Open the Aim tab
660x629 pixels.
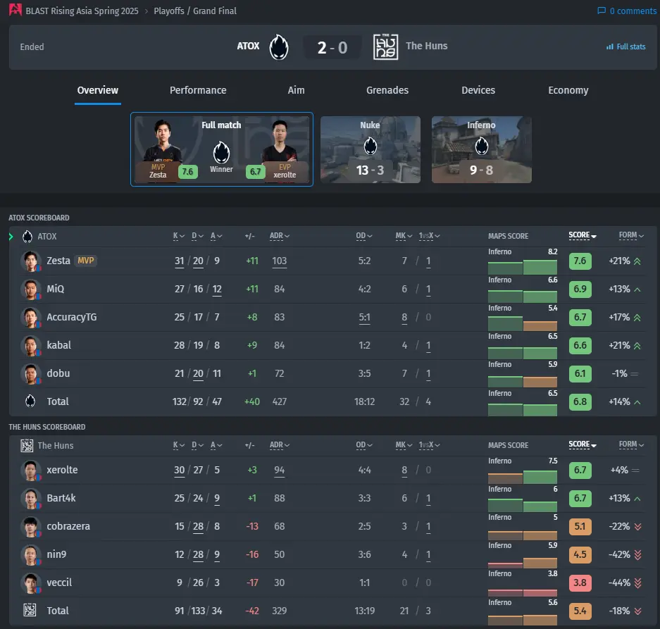(297, 90)
